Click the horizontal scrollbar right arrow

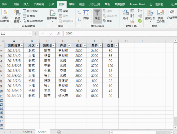172,132
